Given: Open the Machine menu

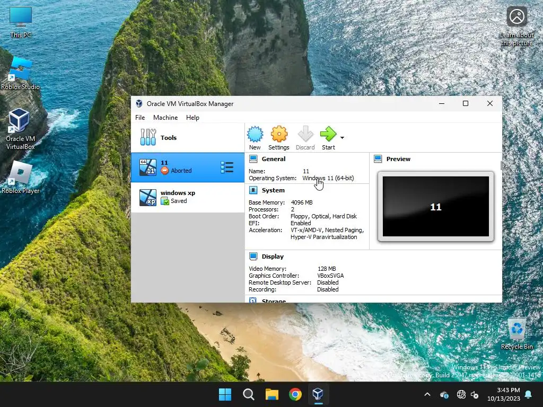Looking at the screenshot, I should pyautogui.click(x=165, y=118).
